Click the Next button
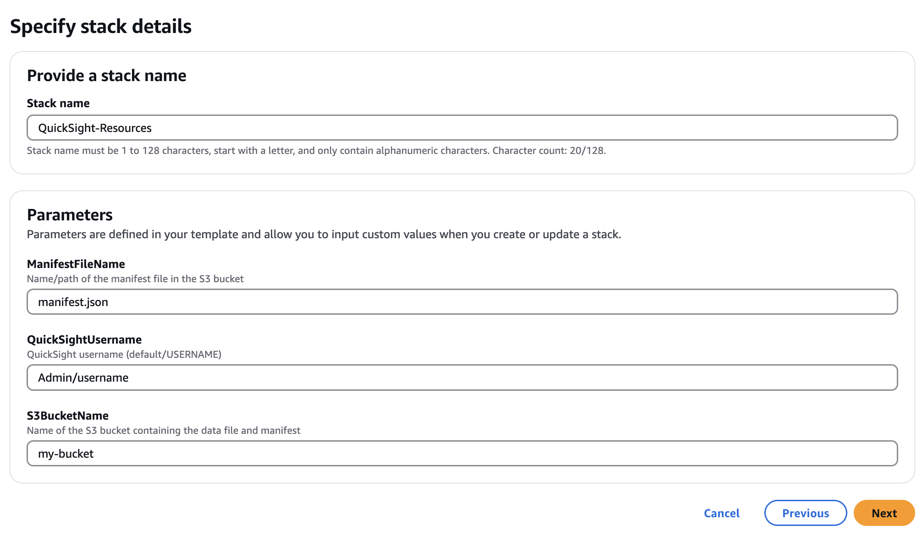 (884, 513)
